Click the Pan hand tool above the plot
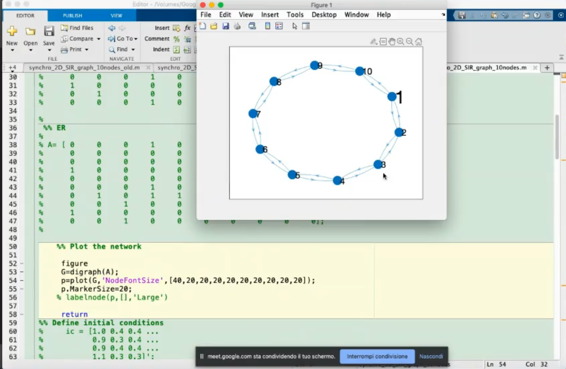 coord(392,41)
